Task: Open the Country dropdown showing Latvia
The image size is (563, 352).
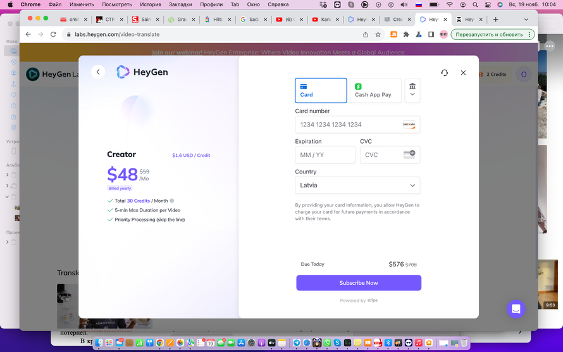Action: click(357, 185)
